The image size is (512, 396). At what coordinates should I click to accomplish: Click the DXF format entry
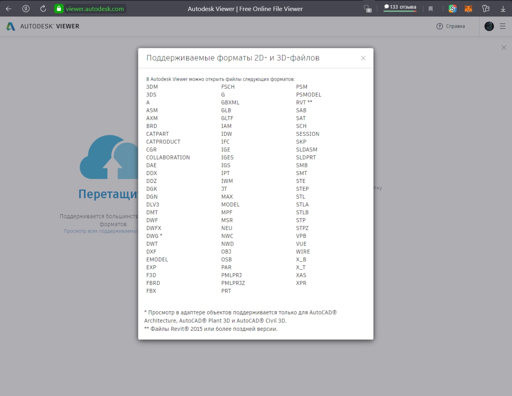click(151, 252)
